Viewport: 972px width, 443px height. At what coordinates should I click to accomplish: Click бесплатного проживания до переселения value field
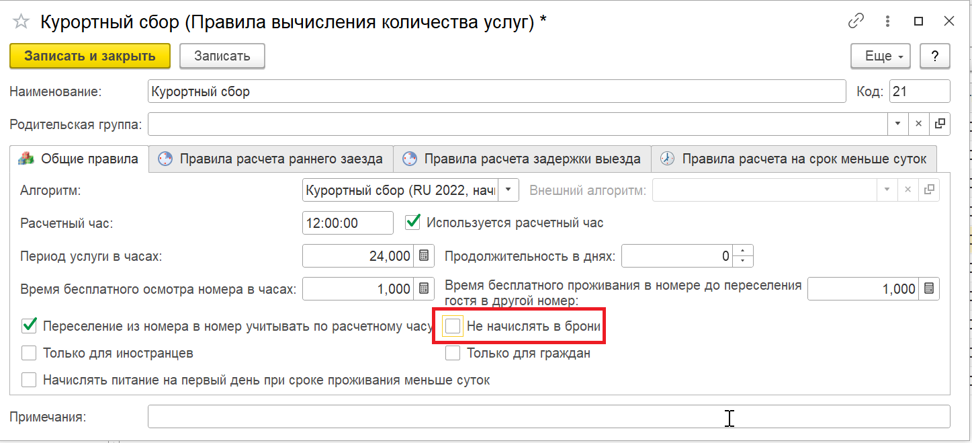point(865,289)
